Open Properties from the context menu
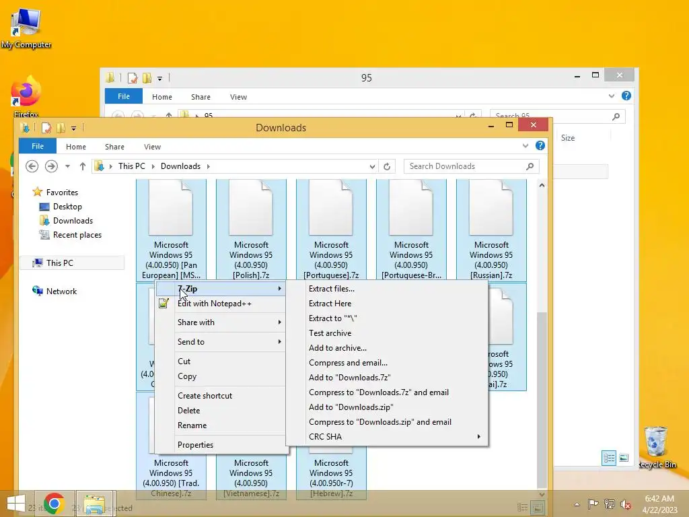Screen dimensions: 689x517 pyautogui.click(x=221, y=445)
